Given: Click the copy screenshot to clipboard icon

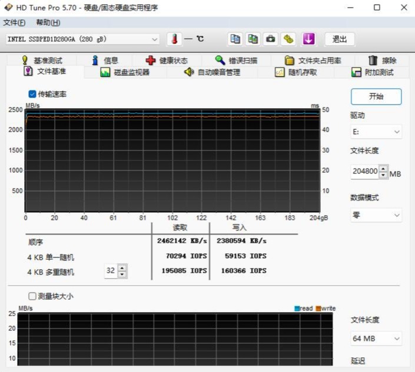Looking at the screenshot, I should point(253,39).
